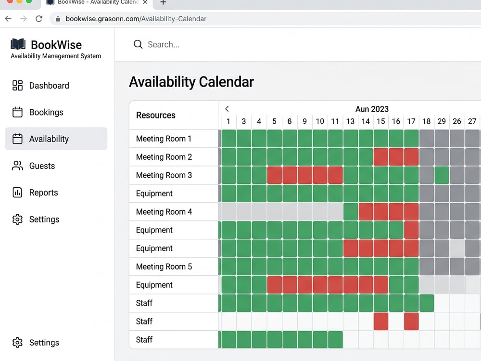Open the BookWise Availability Calendar browser tab
The image size is (481, 361).
[x=98, y=2]
